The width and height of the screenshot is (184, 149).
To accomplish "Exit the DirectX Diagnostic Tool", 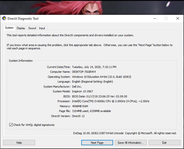I will pyautogui.click(x=164, y=143).
